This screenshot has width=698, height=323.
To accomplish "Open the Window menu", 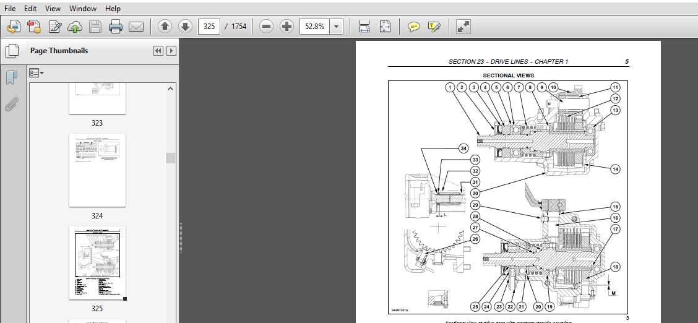I will tap(83, 9).
